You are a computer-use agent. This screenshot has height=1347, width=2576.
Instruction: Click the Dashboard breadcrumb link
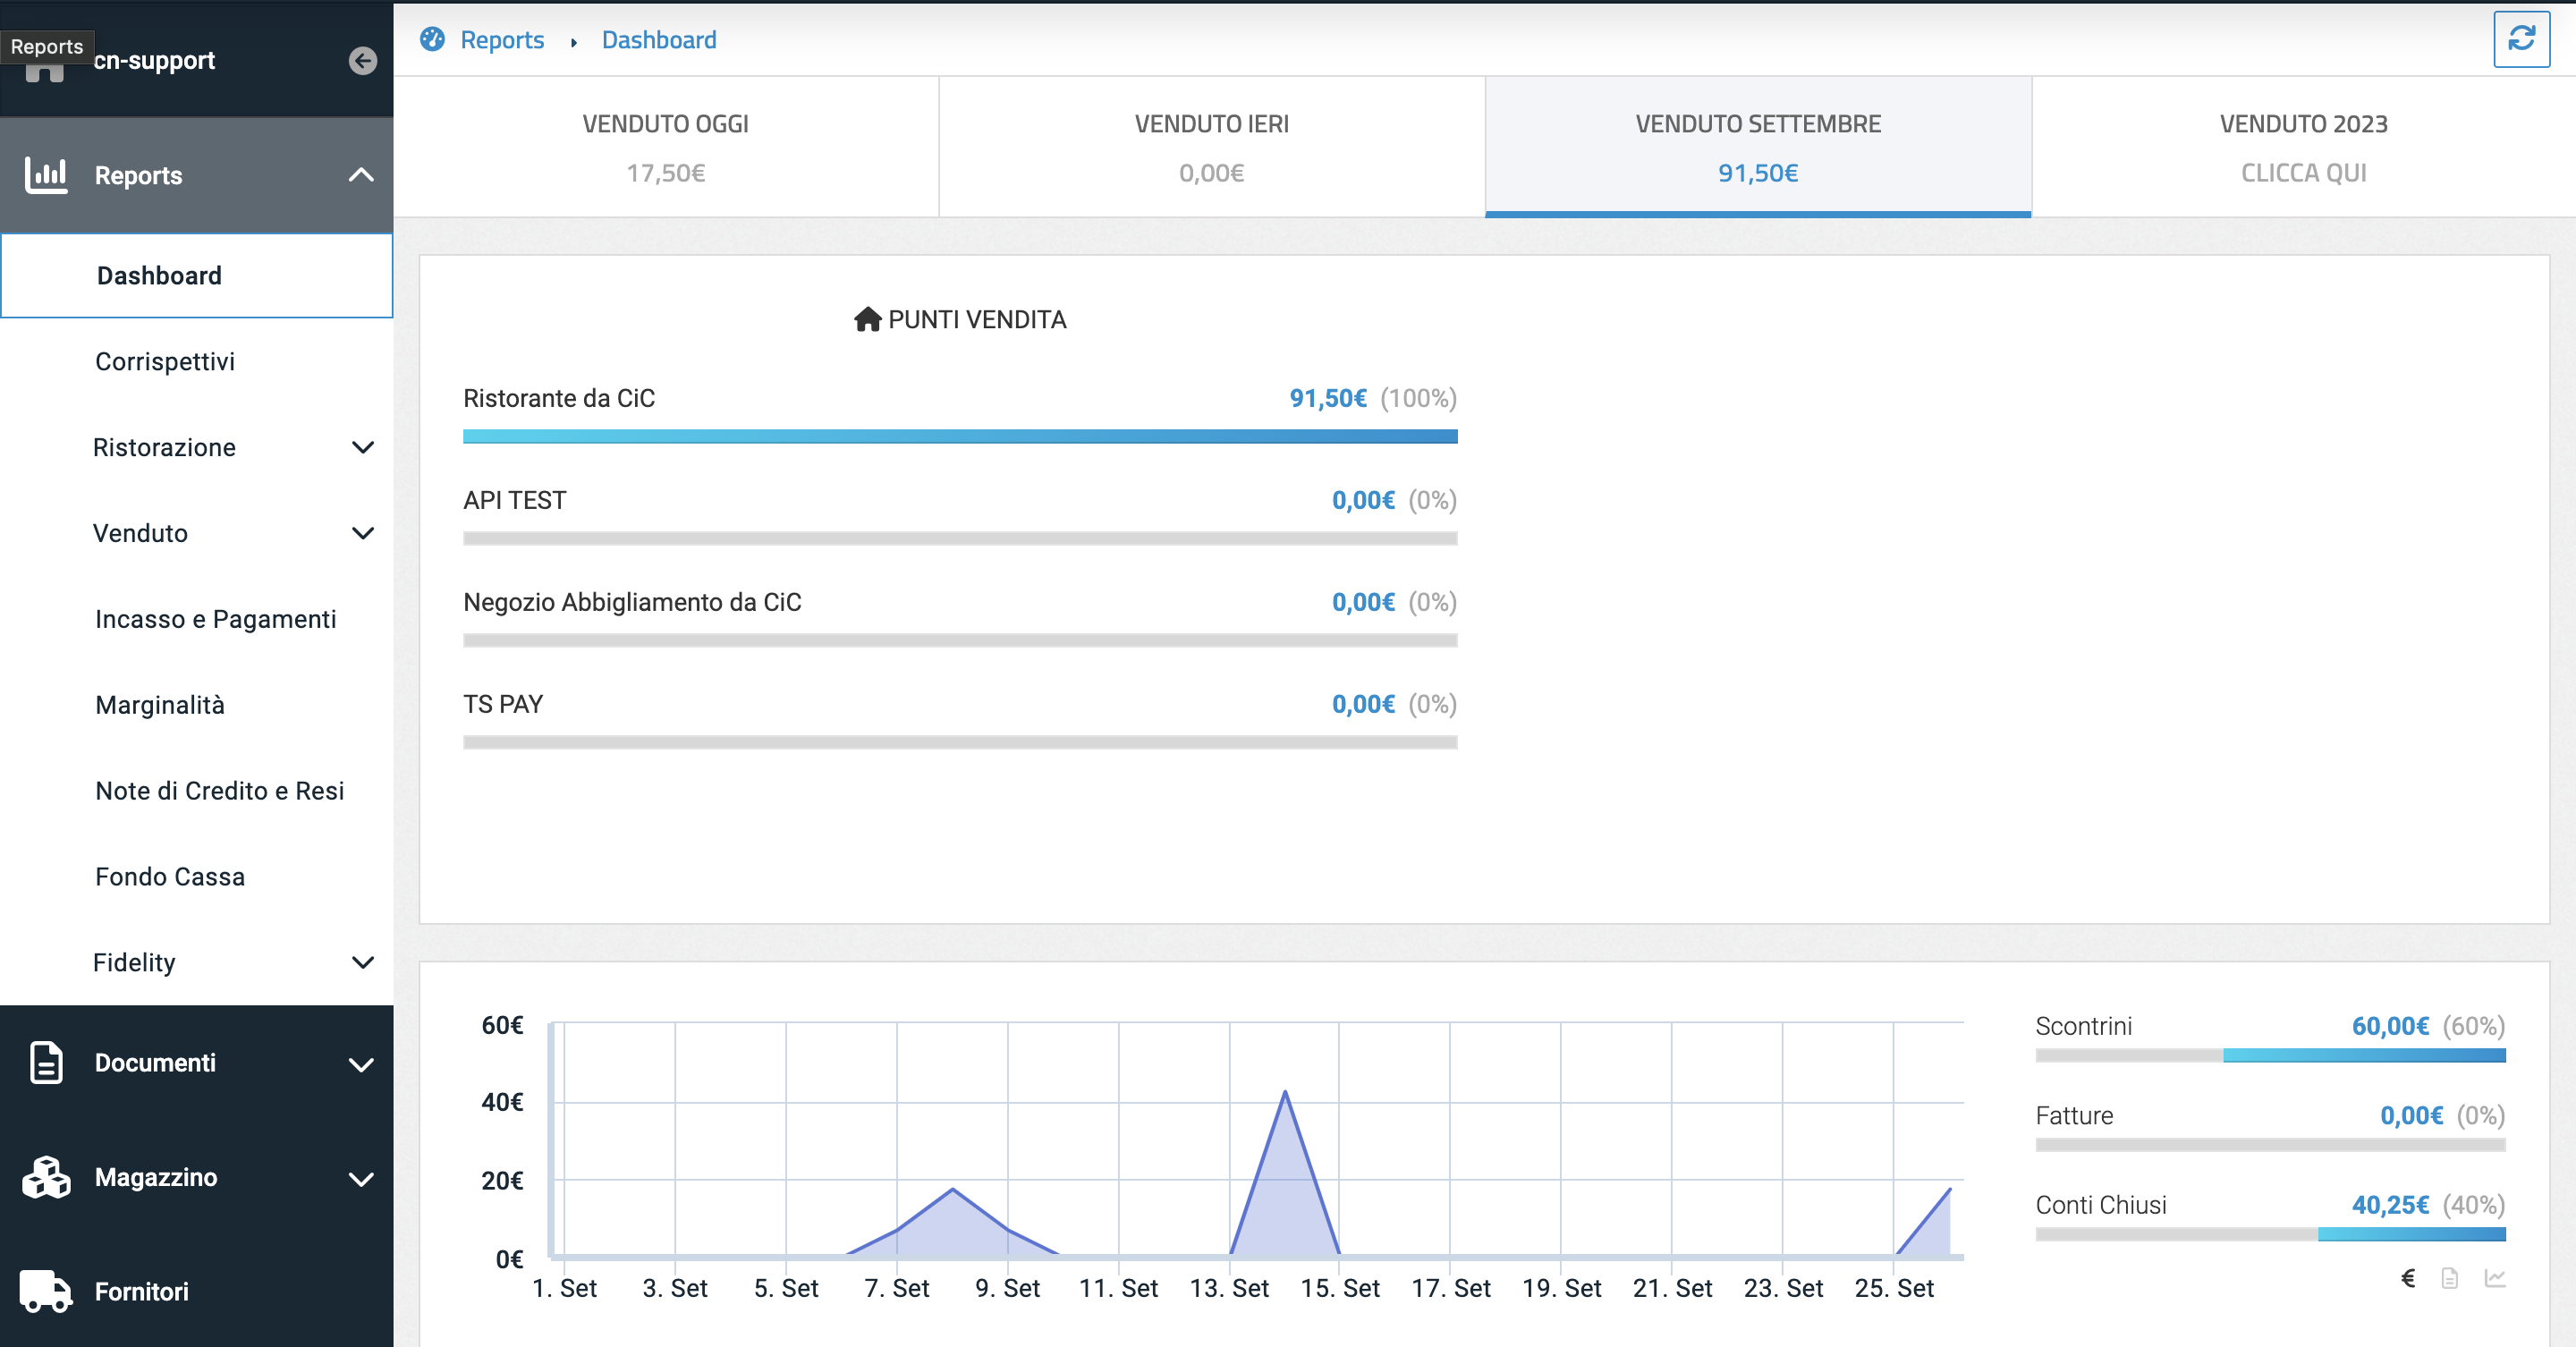[x=659, y=40]
